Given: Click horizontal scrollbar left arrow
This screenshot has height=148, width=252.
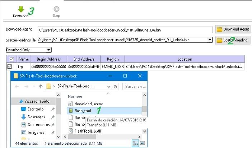Looking at the screenshot, I should 65,137.
